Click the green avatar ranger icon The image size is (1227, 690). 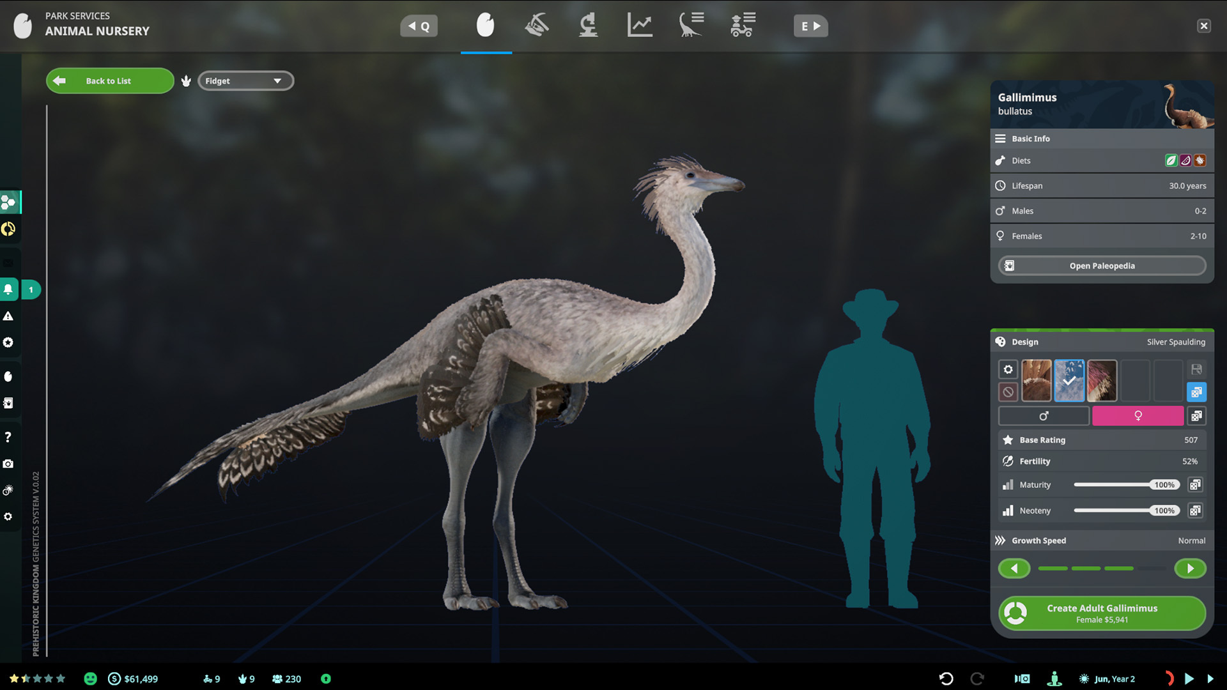(x=1054, y=678)
